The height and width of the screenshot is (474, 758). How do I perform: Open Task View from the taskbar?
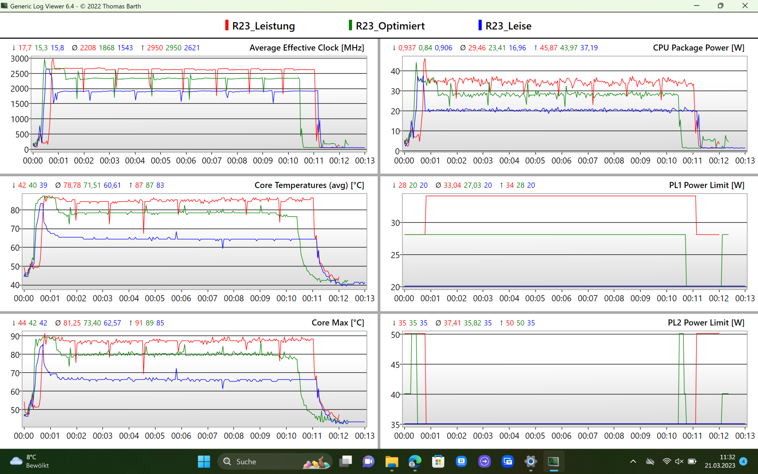point(345,461)
